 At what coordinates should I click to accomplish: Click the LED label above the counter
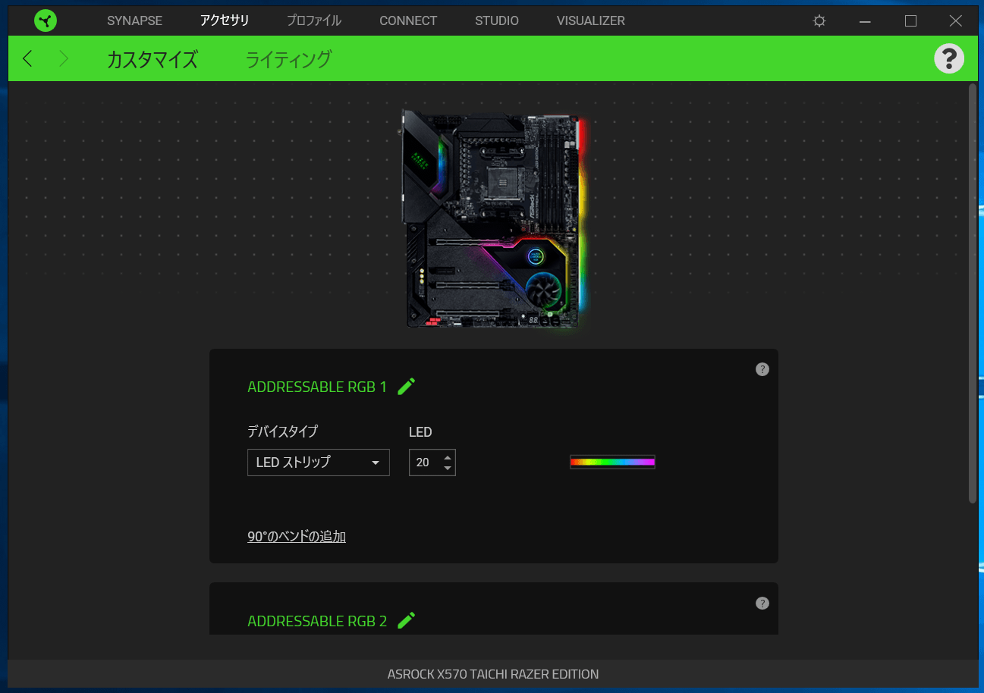click(420, 432)
